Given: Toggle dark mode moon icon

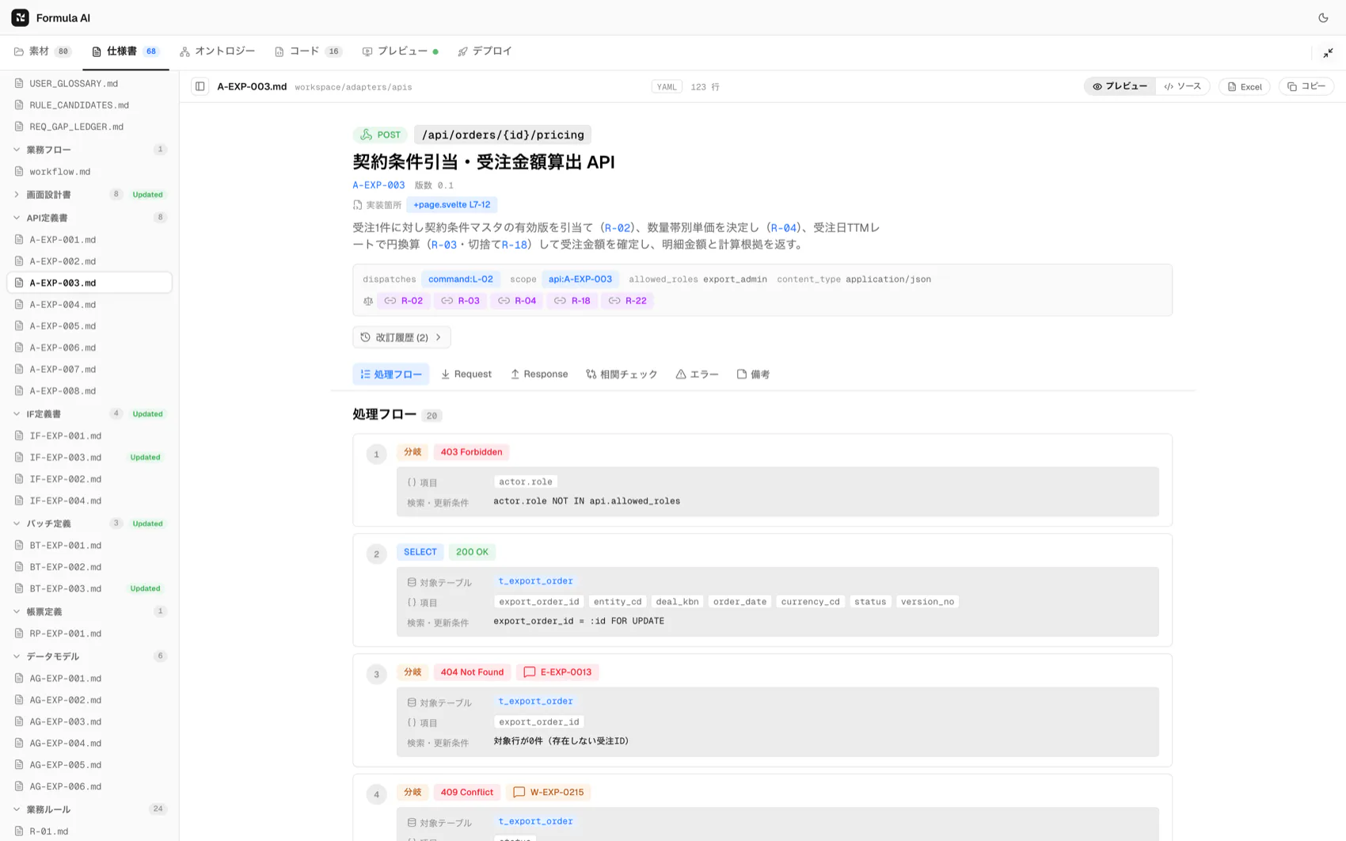Looking at the screenshot, I should 1323,17.
